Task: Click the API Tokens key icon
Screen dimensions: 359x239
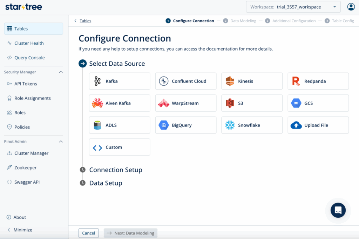Action: pyautogui.click(x=9, y=84)
